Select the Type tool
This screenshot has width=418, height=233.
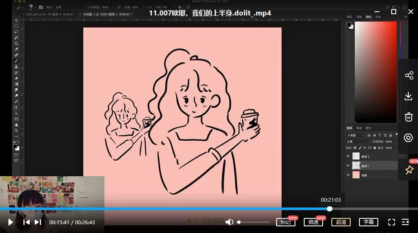(x=16, y=107)
